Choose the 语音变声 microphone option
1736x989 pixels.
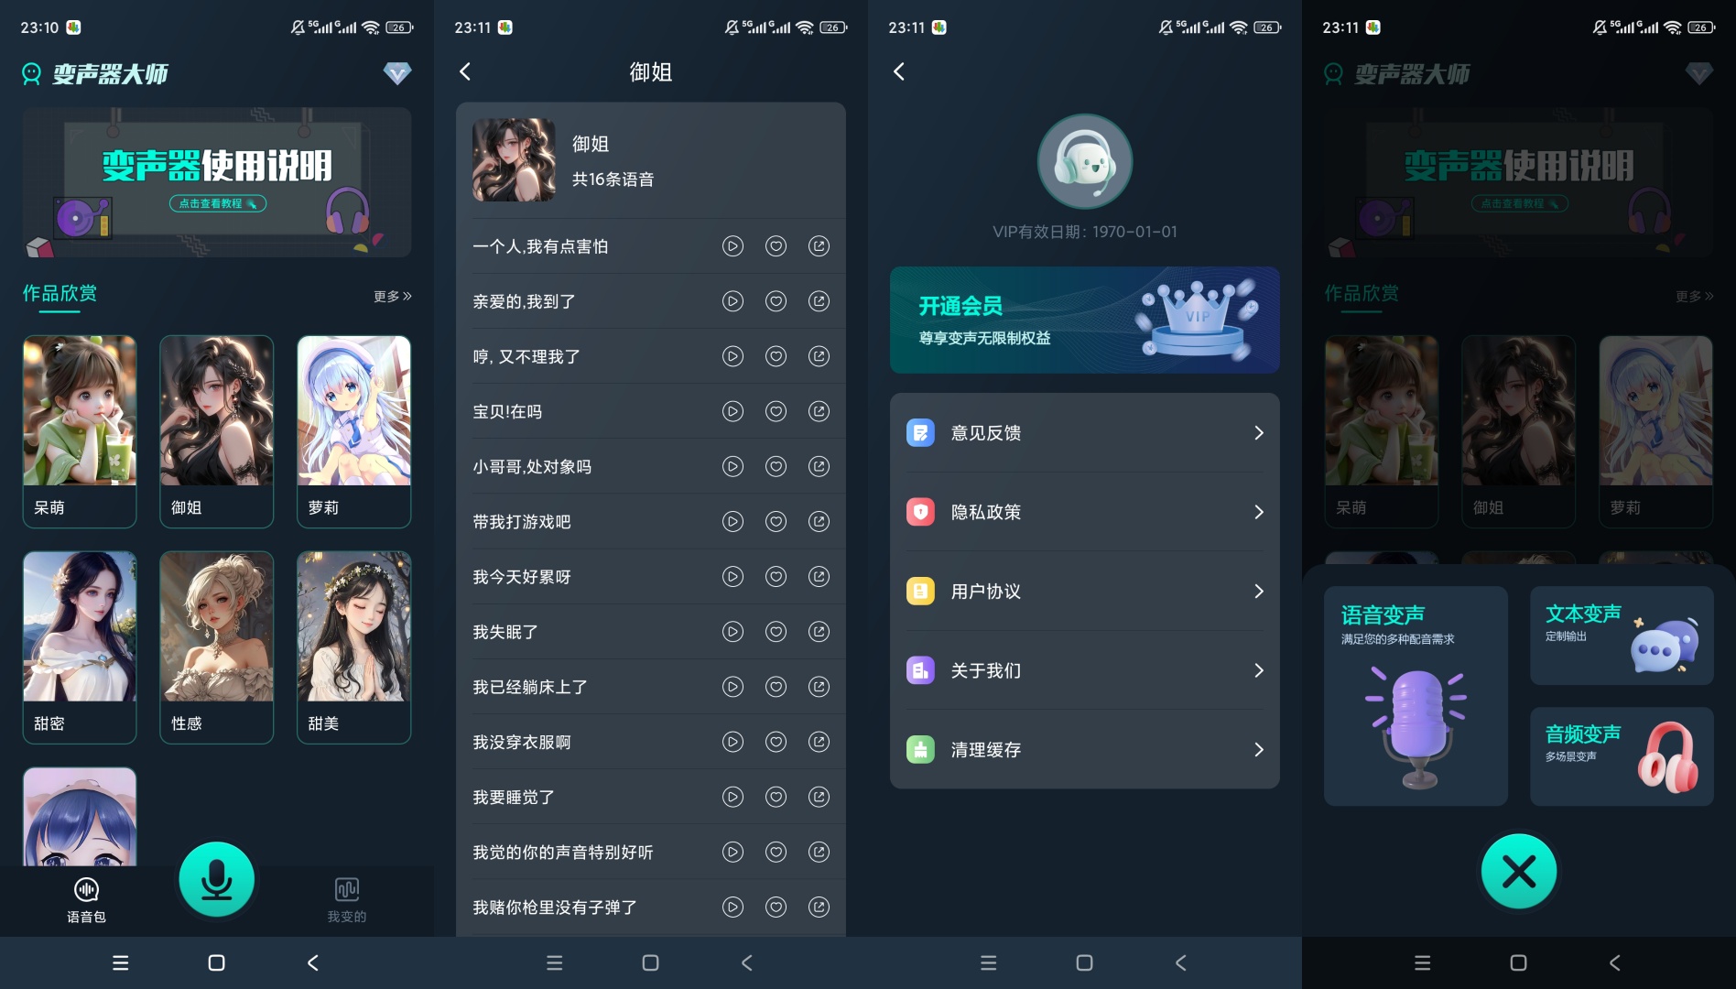(1416, 696)
